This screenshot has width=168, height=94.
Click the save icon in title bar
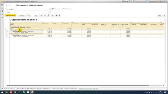point(123,1)
